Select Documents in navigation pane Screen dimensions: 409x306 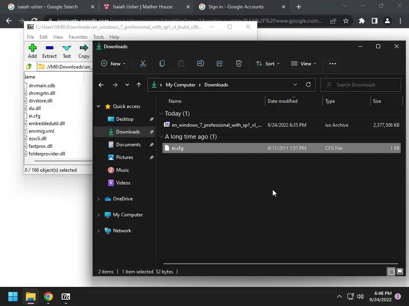[x=128, y=144]
